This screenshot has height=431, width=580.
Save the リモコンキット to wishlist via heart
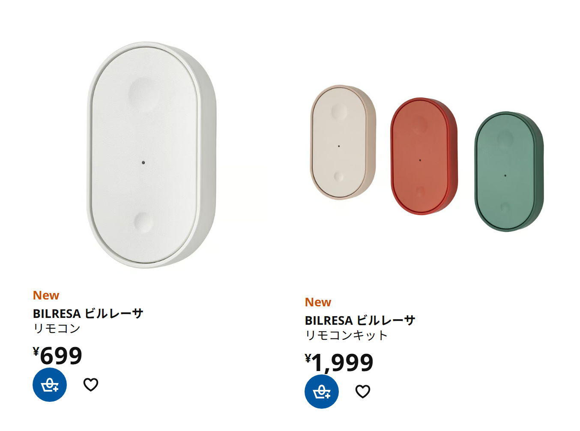363,391
